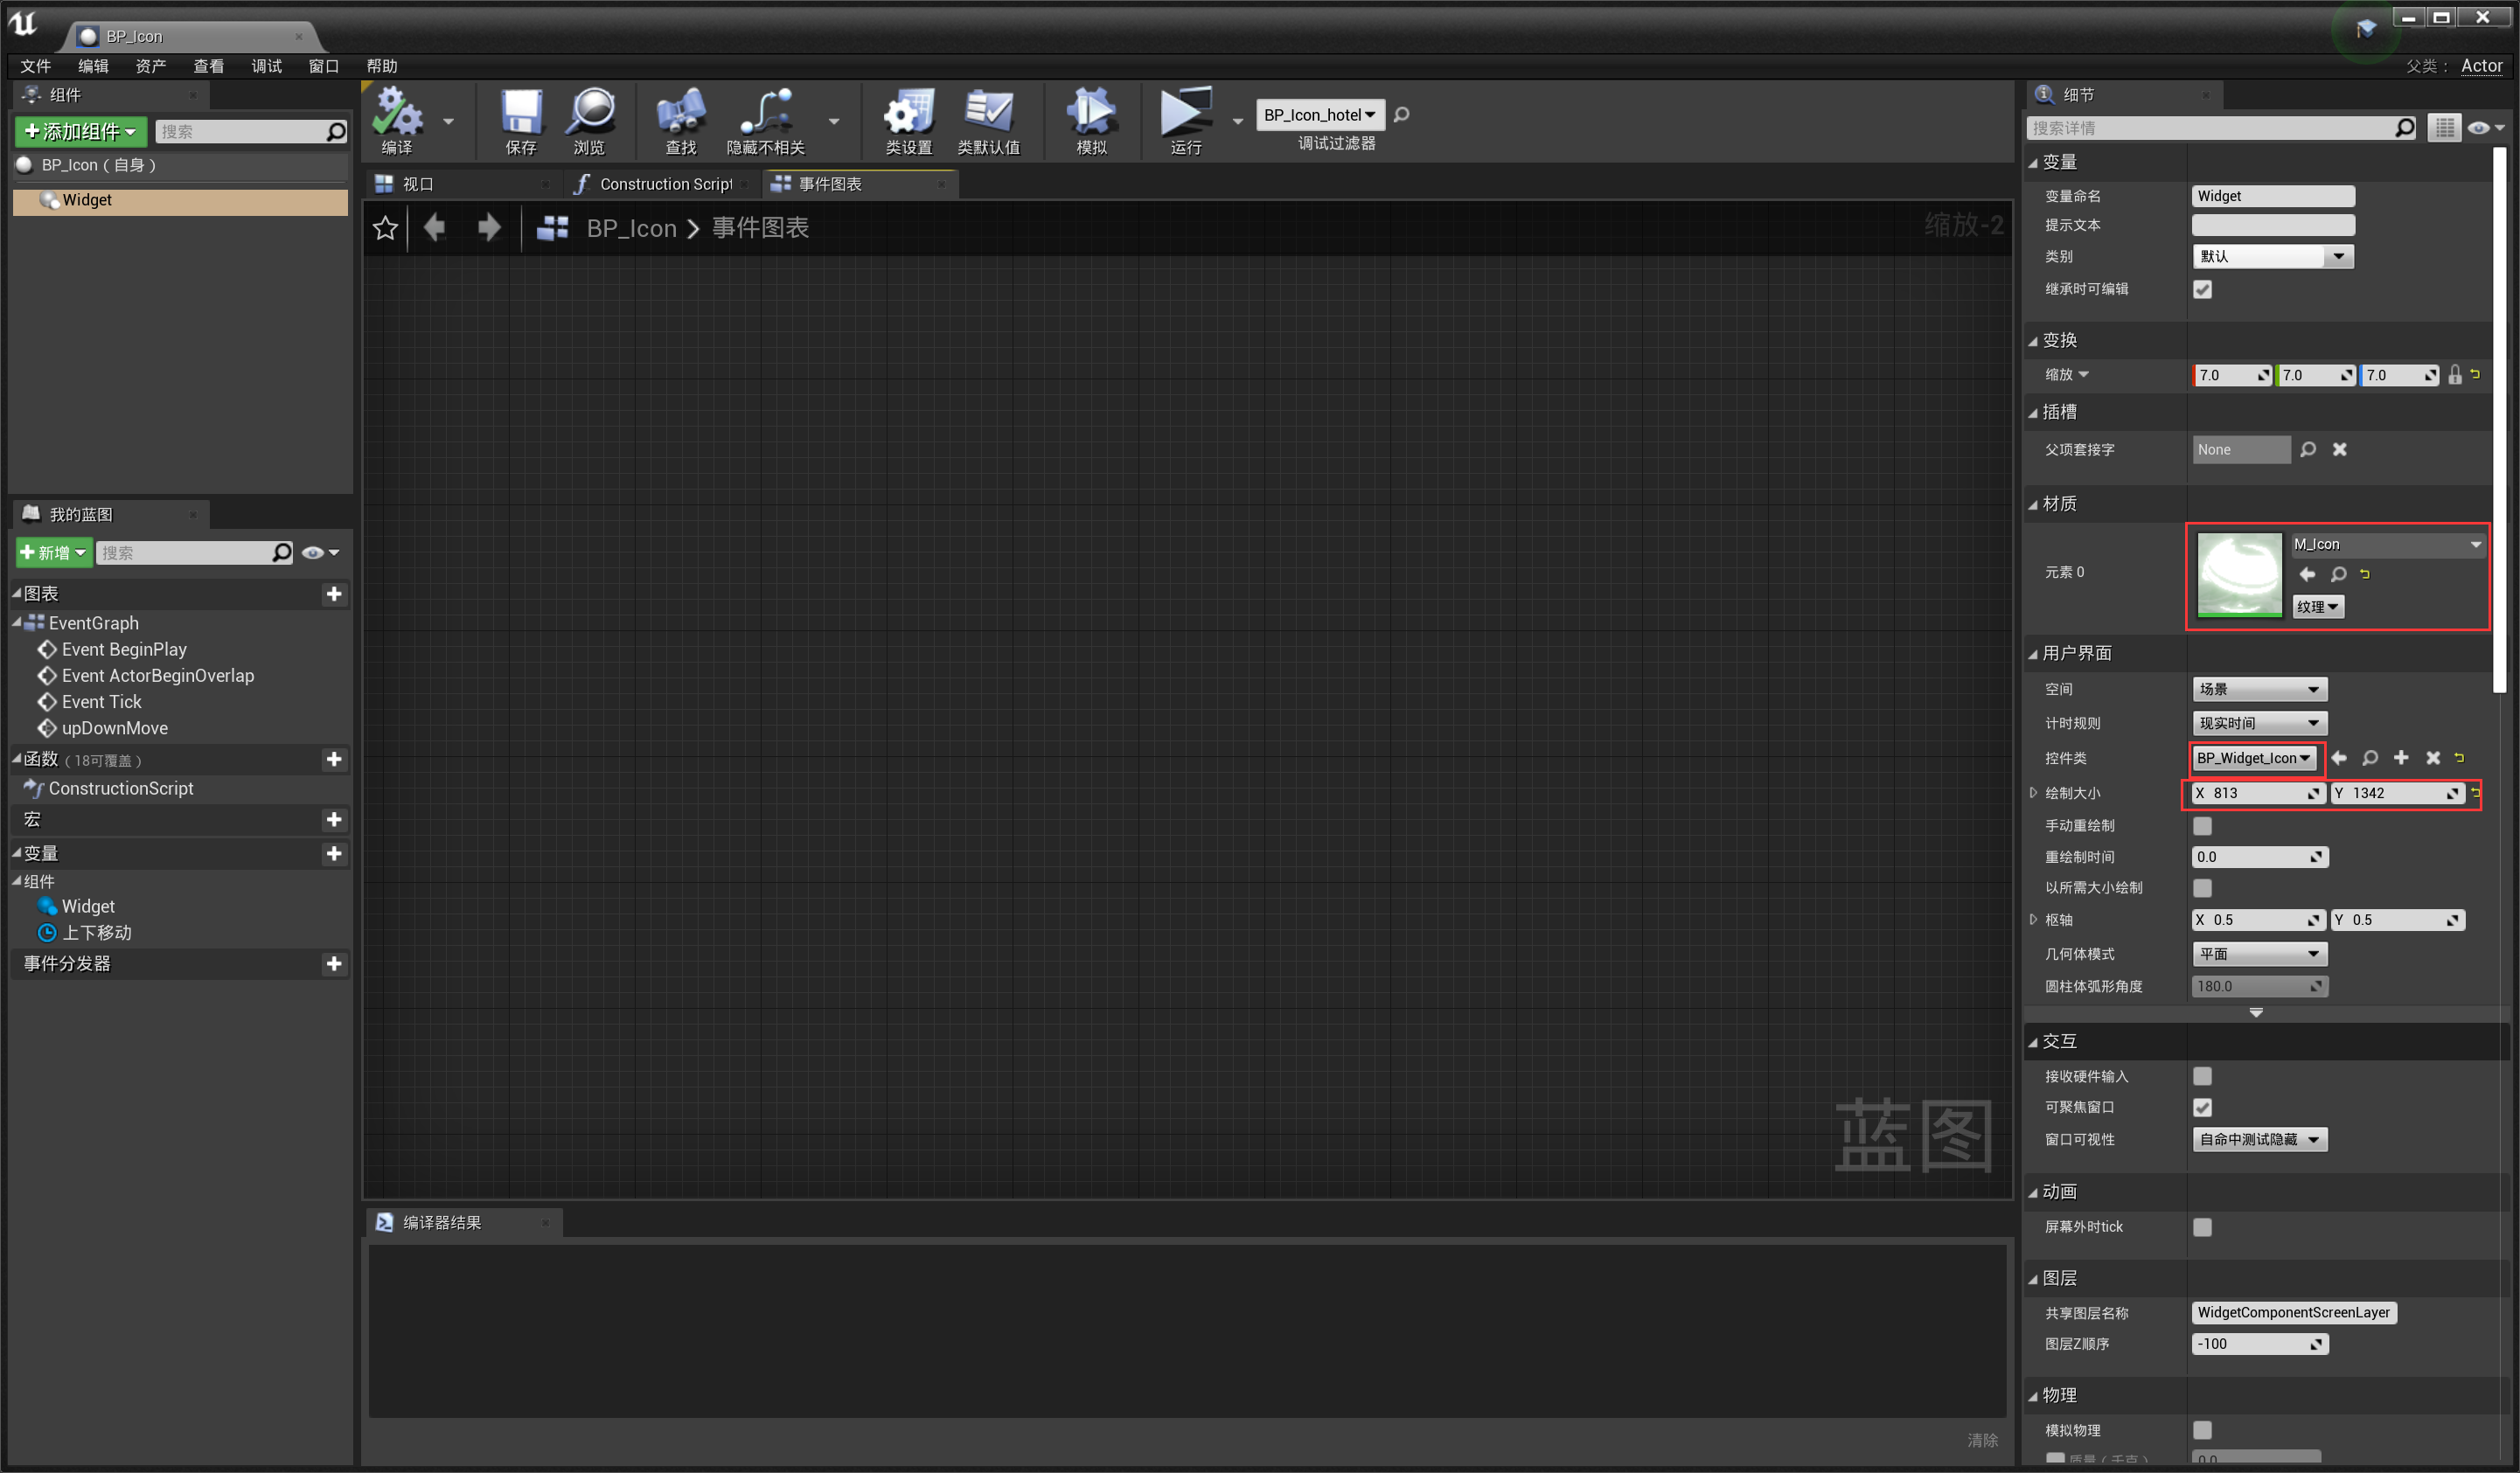
Task: Enable 继承时可编辑 for the Widget variable
Action: tap(2203, 289)
